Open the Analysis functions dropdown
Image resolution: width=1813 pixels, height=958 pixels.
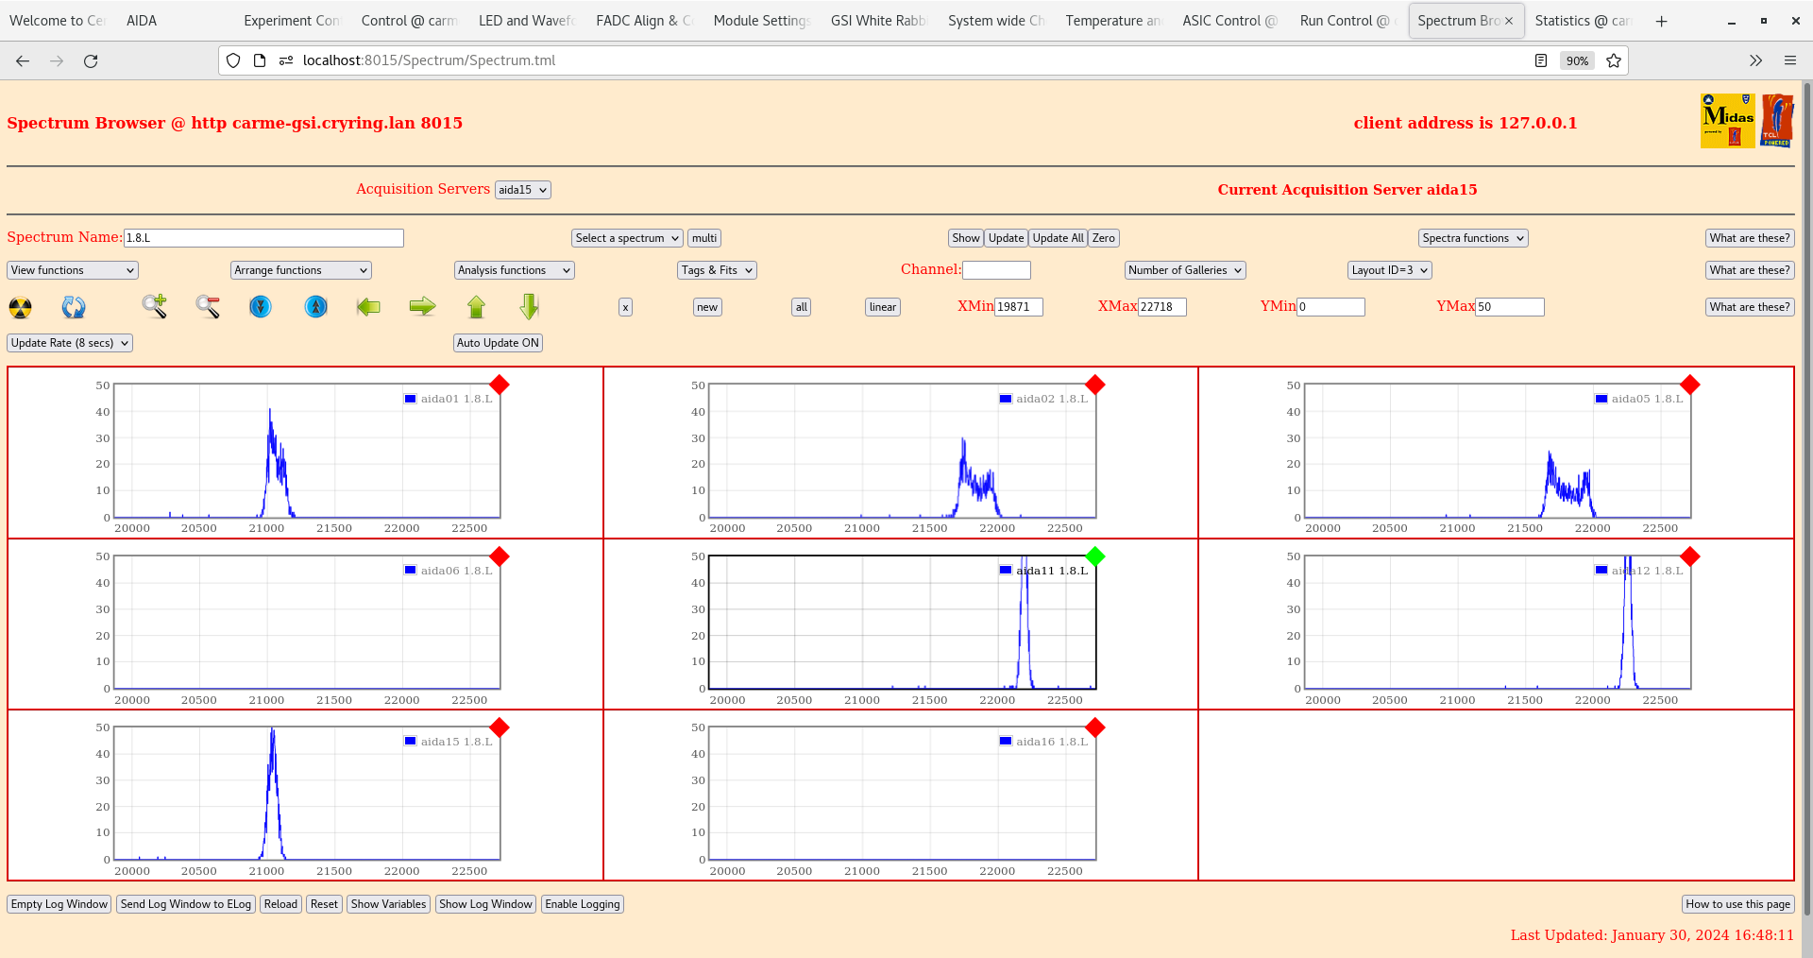(x=514, y=270)
